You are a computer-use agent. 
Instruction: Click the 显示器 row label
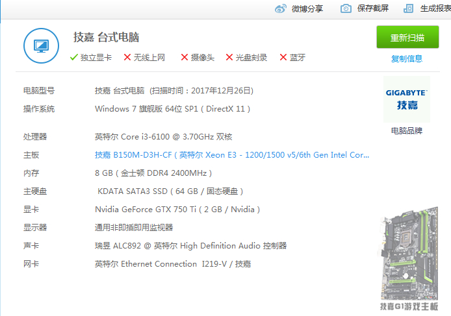pos(35,228)
